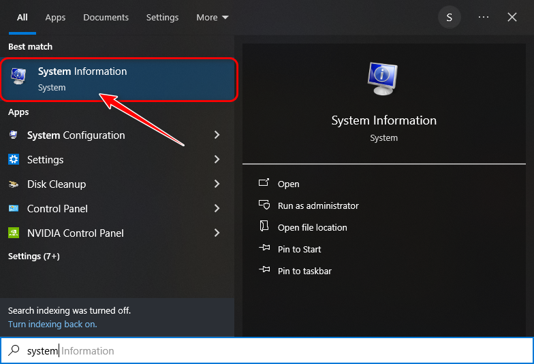Click the user account avatar 'S'
This screenshot has width=534, height=364.
click(449, 18)
